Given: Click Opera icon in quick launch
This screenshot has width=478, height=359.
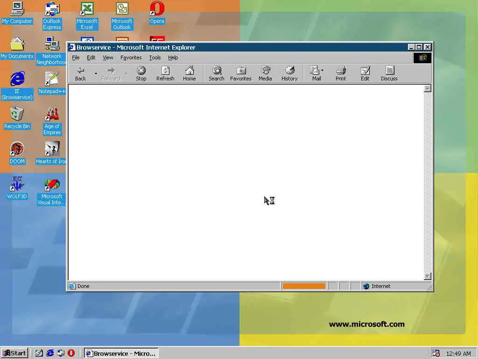Looking at the screenshot, I should click(71, 353).
